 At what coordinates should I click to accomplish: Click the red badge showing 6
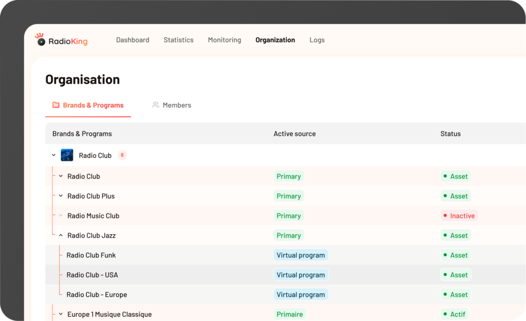[x=122, y=155]
